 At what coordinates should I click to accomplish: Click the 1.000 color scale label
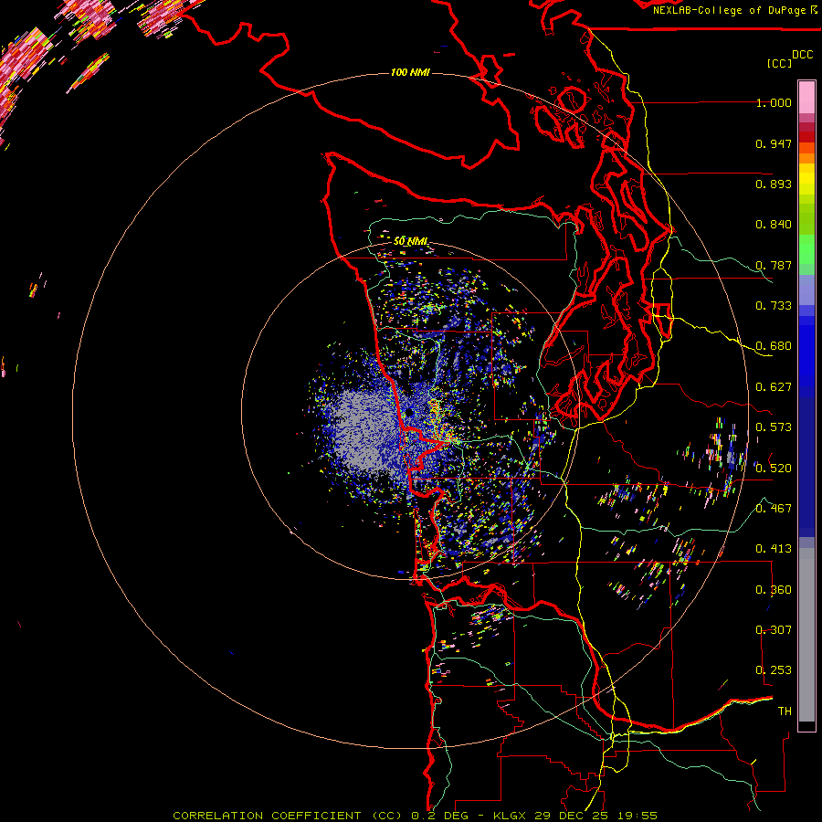point(774,102)
